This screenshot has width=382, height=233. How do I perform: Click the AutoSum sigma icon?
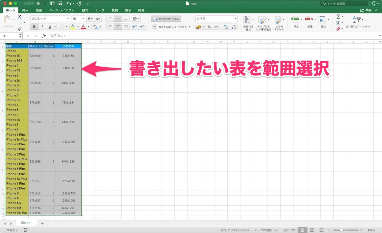(338, 17)
